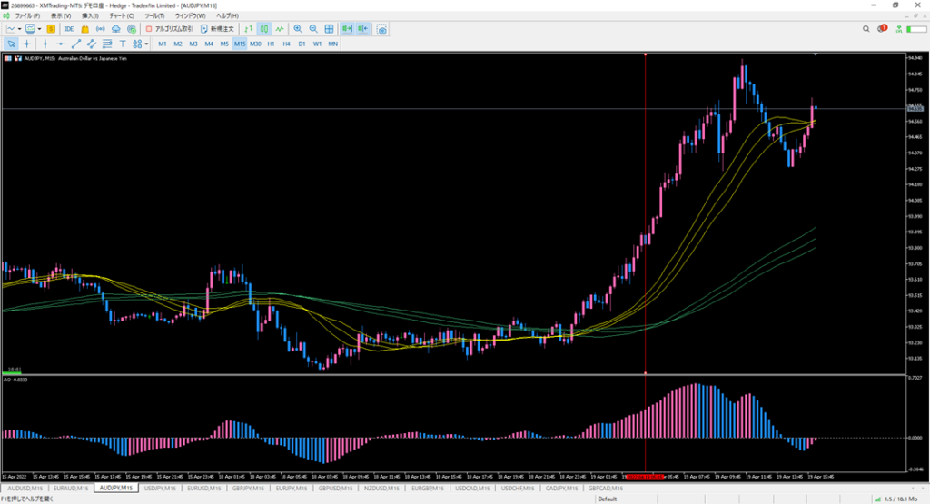Toggle chart shift from right edge
The width and height of the screenshot is (930, 504).
pyautogui.click(x=363, y=29)
